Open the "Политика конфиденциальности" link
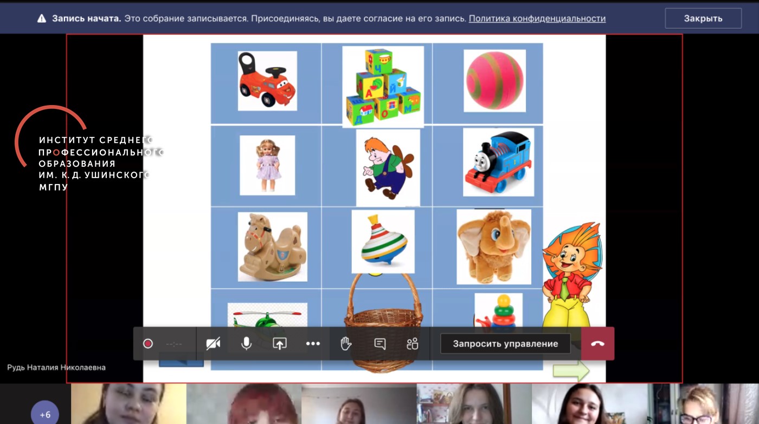This screenshot has width=759, height=424. click(x=537, y=18)
